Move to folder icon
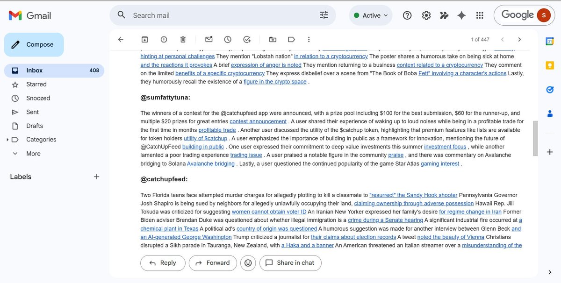561x283 pixels. pos(273,39)
